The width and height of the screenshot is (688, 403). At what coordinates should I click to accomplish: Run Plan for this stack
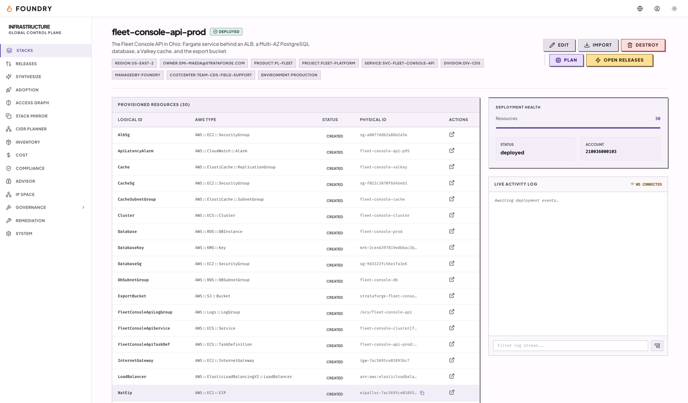[x=566, y=60]
